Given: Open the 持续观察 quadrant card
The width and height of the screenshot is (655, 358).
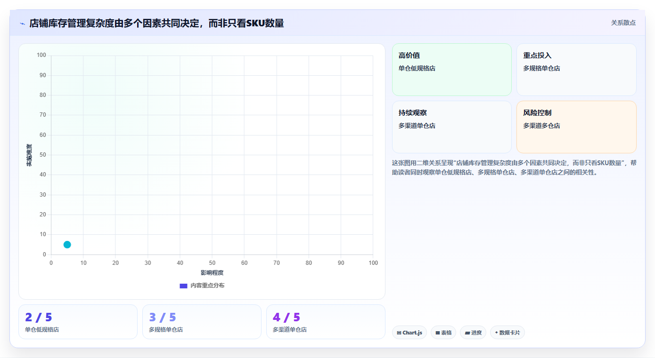Looking at the screenshot, I should [x=452, y=127].
